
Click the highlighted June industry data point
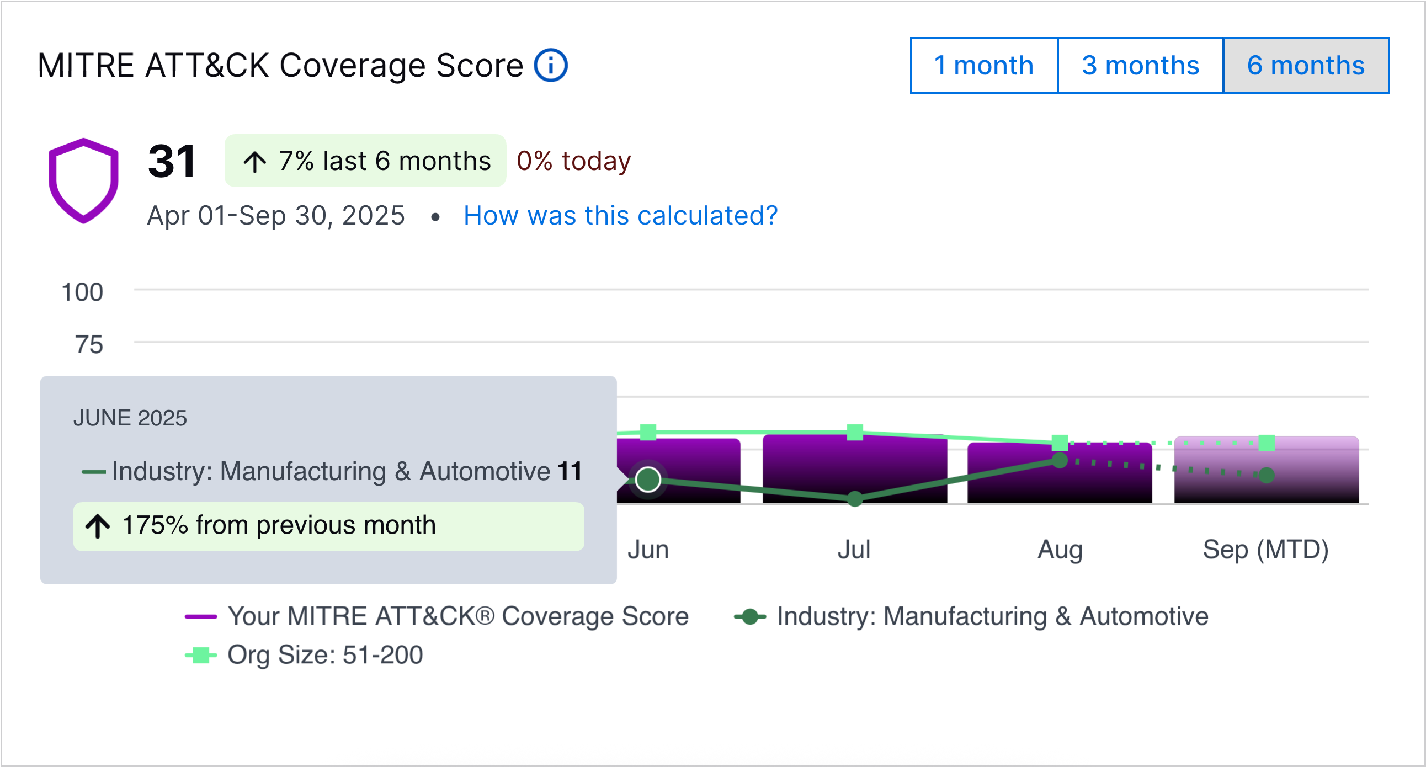click(x=648, y=479)
